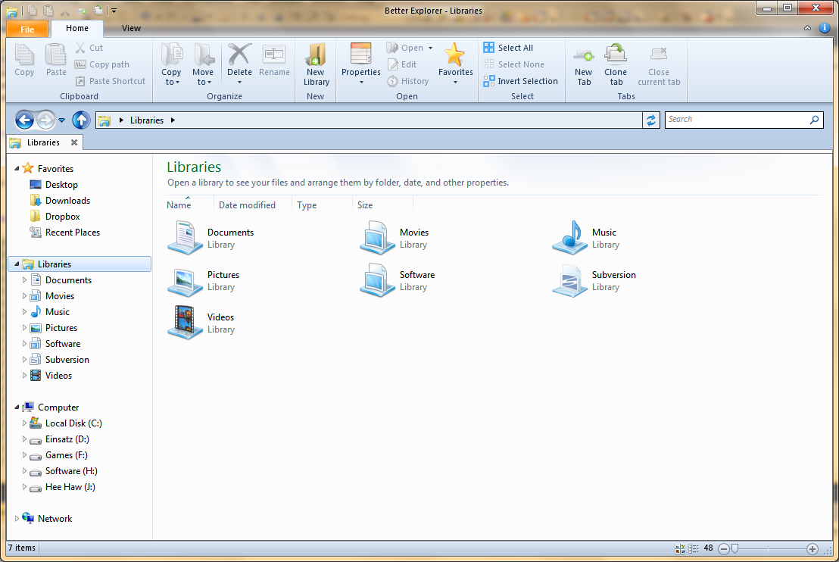Click the refresh icon beside the address bar
Image resolution: width=839 pixels, height=562 pixels.
pos(651,120)
